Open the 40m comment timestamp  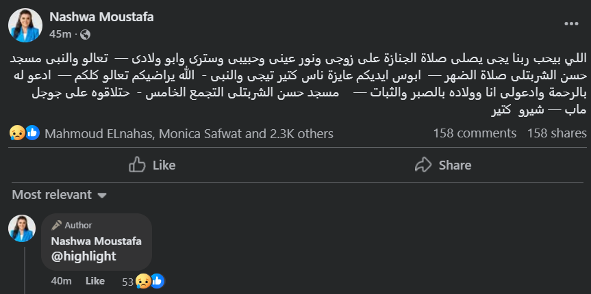[x=61, y=281]
